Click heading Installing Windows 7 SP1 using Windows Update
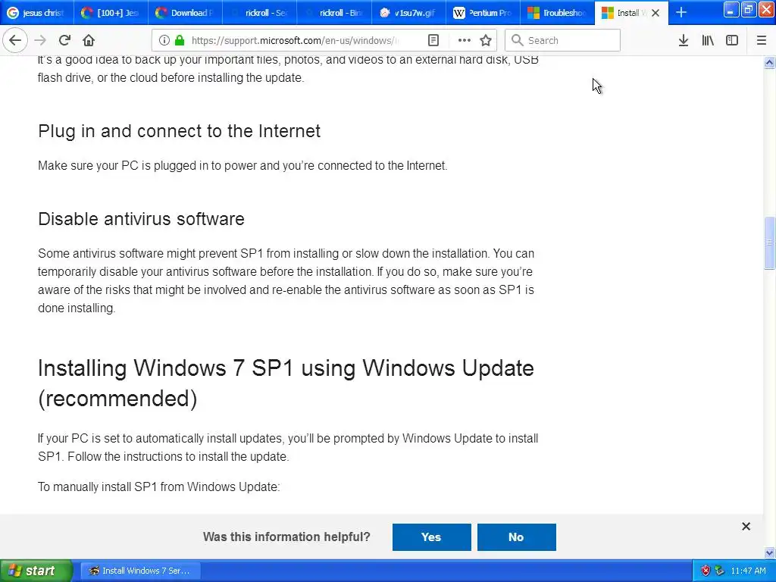 click(286, 383)
